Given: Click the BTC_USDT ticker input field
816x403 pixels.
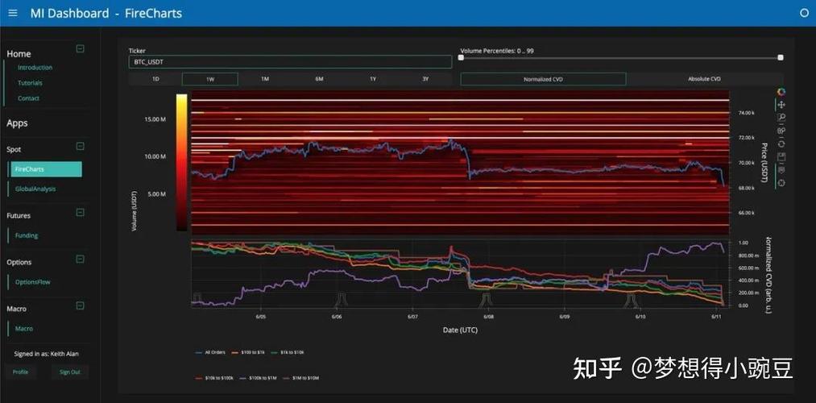Looking at the screenshot, I should tap(290, 61).
